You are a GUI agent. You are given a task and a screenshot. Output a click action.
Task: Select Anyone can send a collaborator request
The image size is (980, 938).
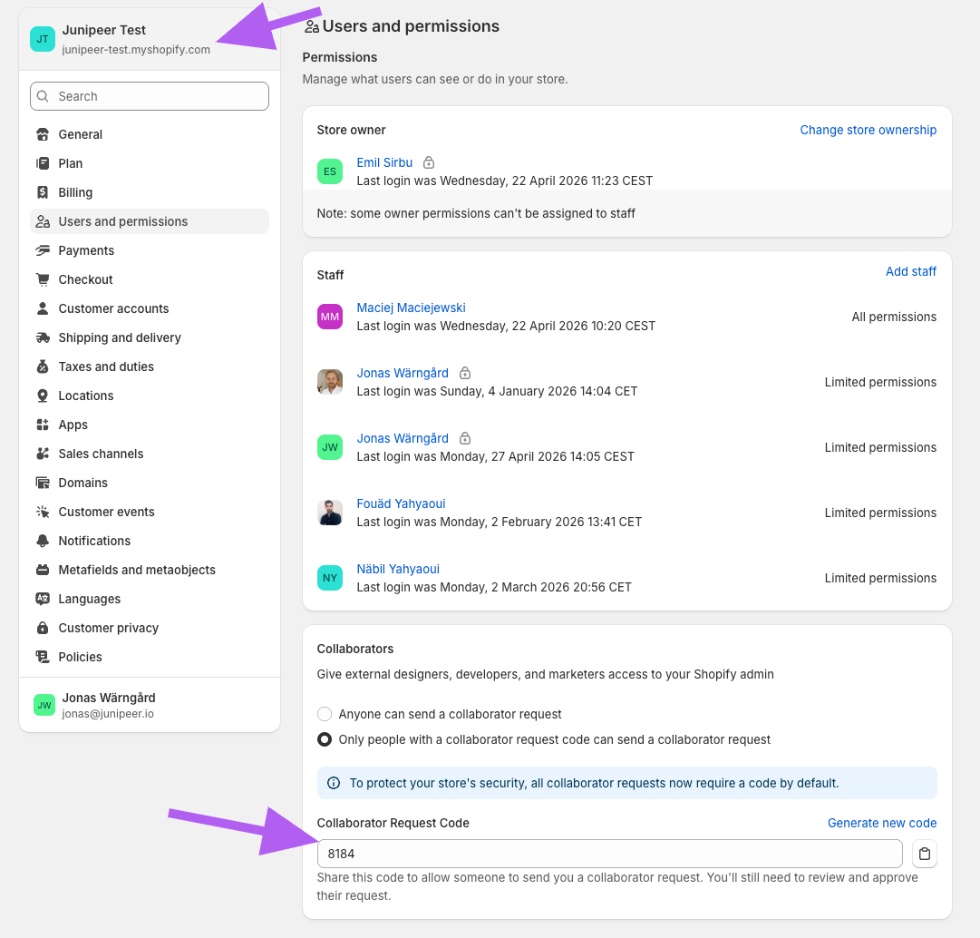[x=325, y=714]
